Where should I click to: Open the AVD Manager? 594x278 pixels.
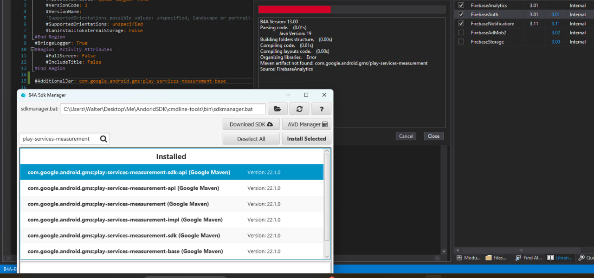306,124
